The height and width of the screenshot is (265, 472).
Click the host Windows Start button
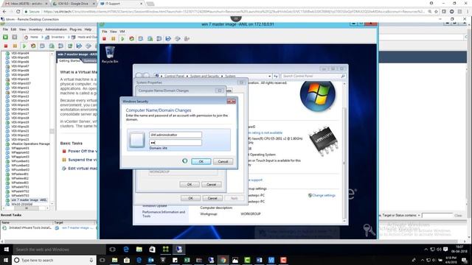5,260
